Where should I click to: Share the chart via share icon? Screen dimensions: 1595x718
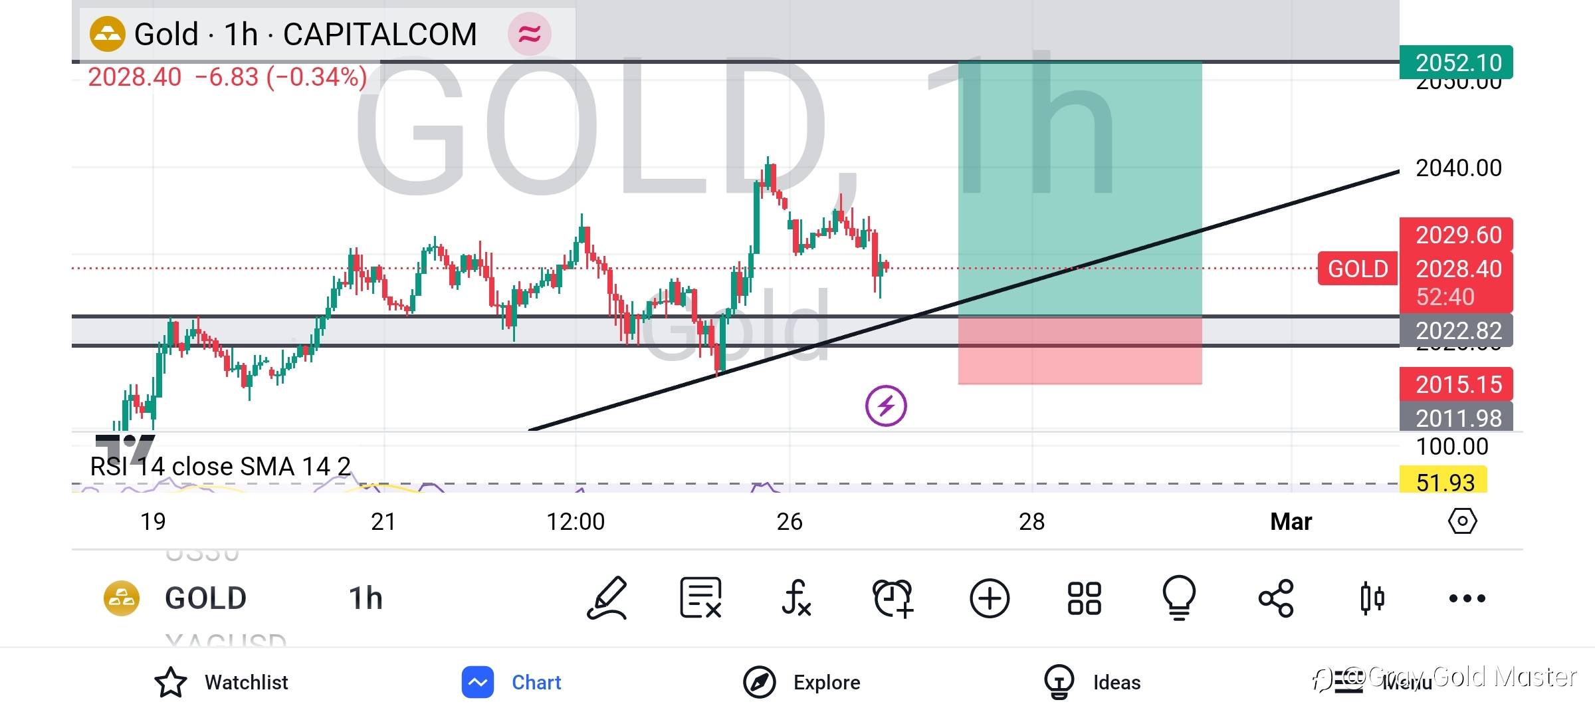pos(1276,598)
